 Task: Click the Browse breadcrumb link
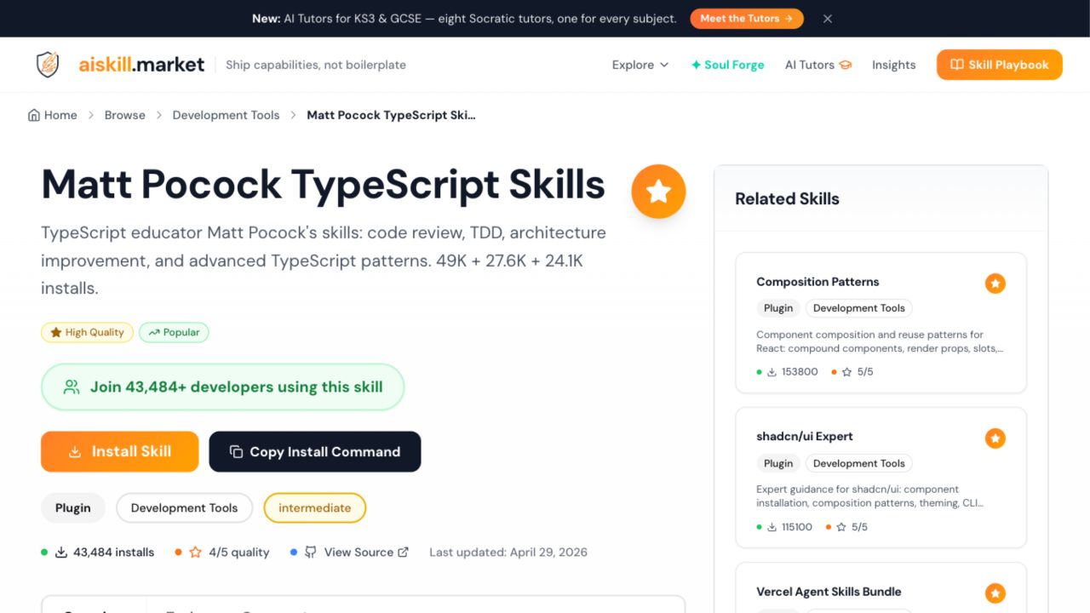tap(125, 115)
